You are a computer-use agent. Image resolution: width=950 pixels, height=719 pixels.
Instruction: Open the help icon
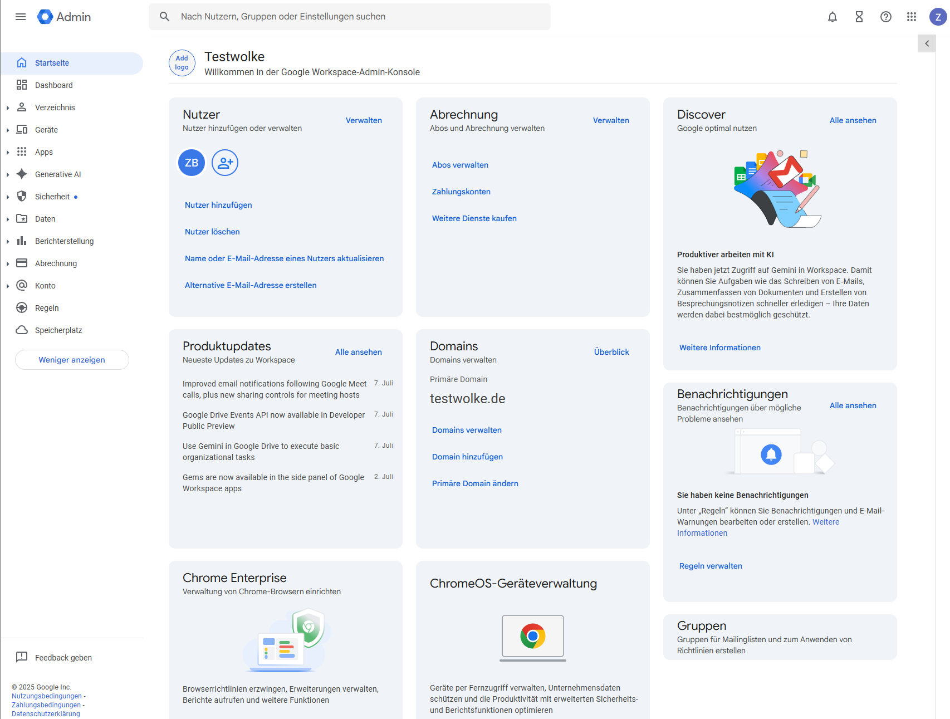[x=885, y=17]
